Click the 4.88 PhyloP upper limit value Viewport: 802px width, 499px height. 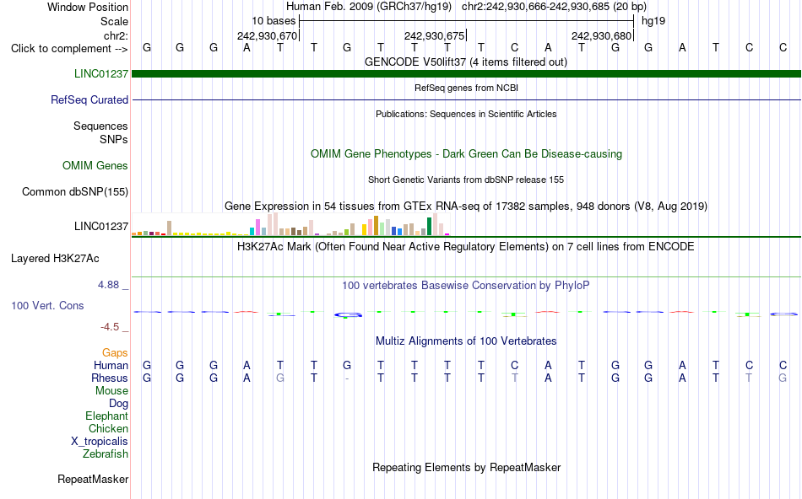coord(108,285)
